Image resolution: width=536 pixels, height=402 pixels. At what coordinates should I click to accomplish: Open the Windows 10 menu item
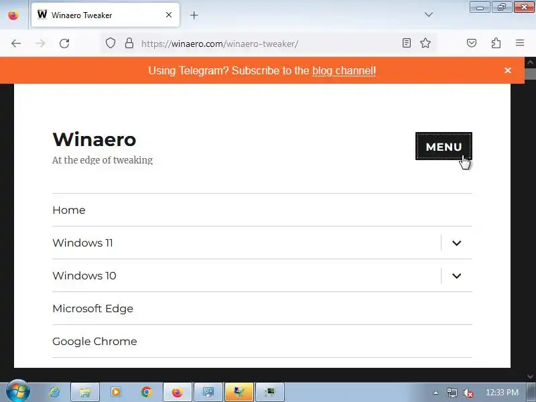coord(84,275)
